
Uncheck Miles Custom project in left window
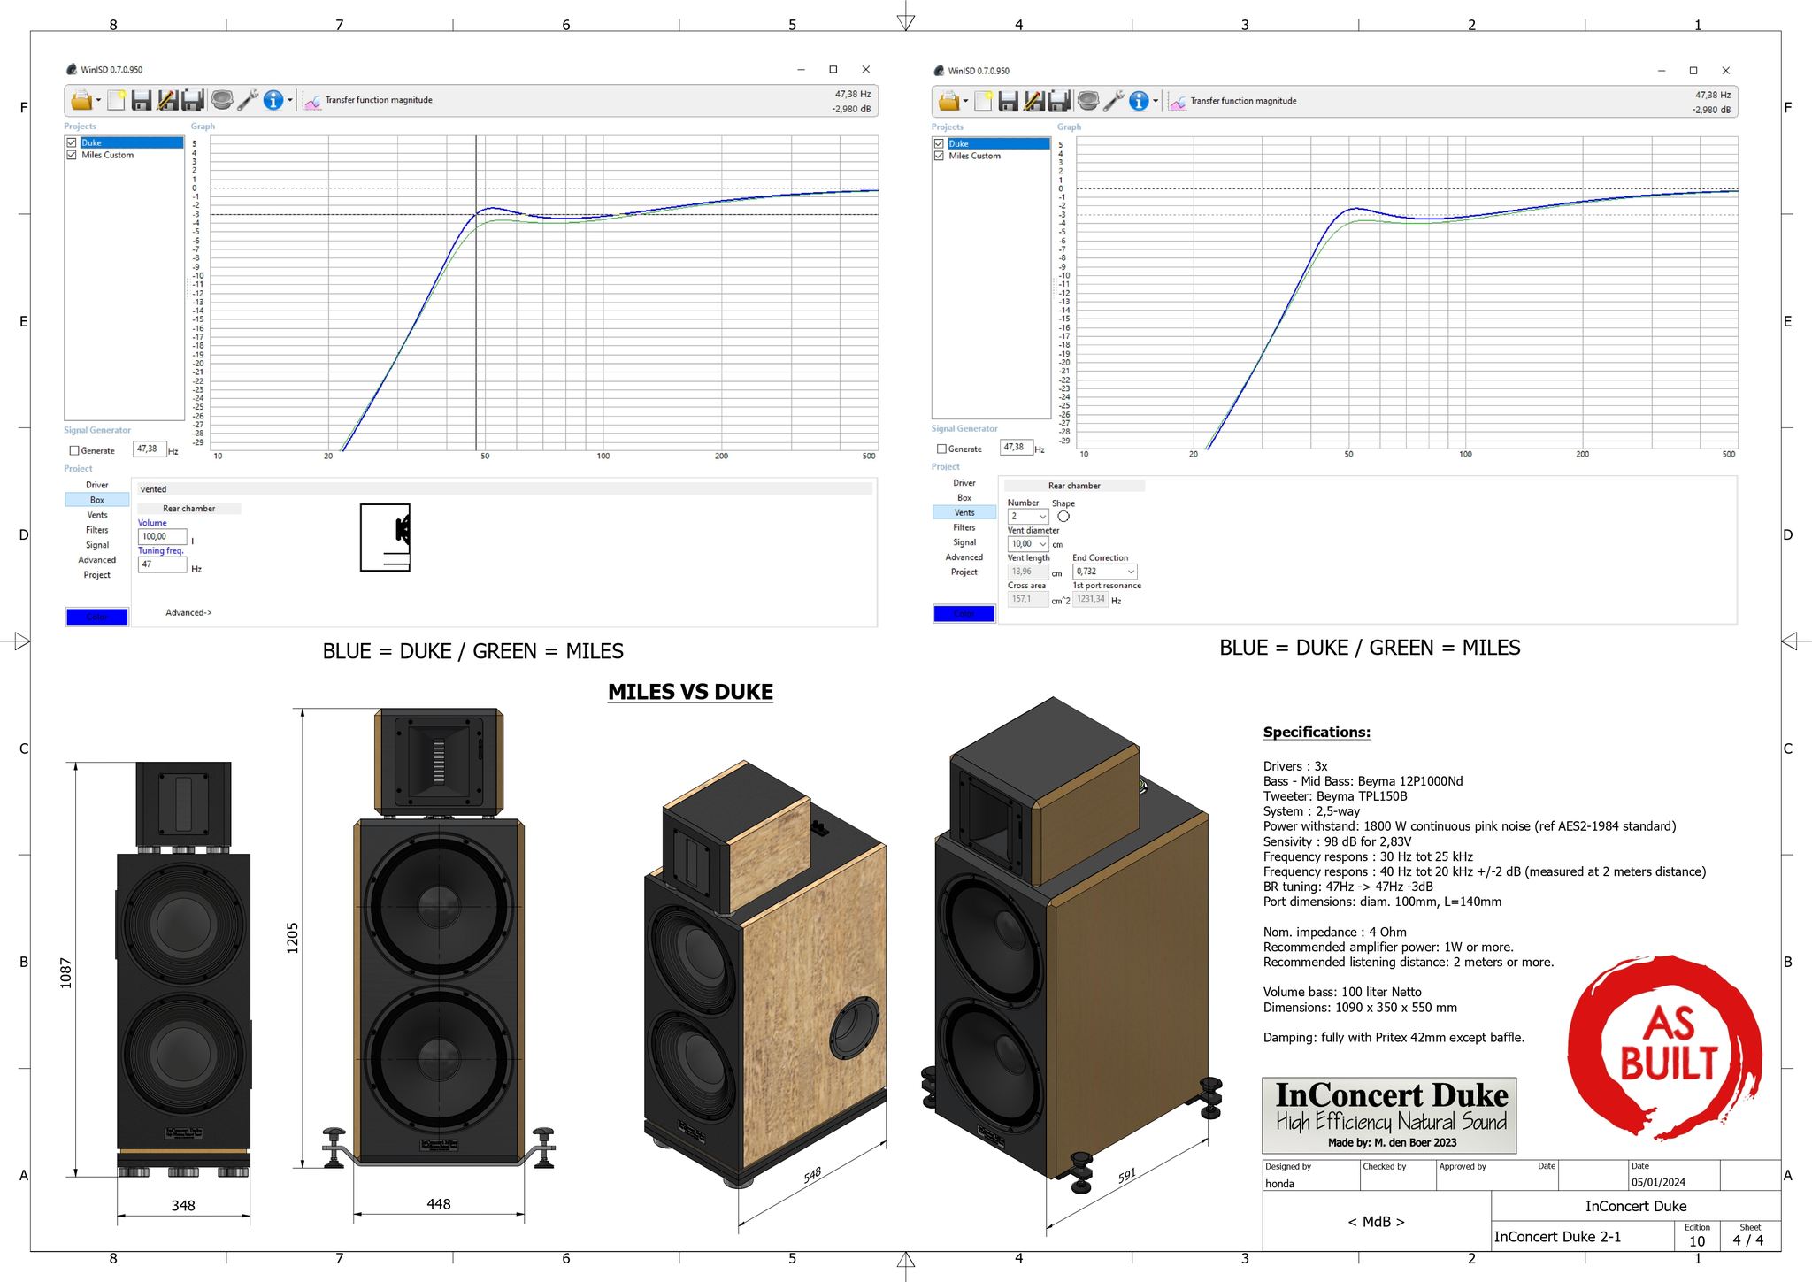(72, 155)
